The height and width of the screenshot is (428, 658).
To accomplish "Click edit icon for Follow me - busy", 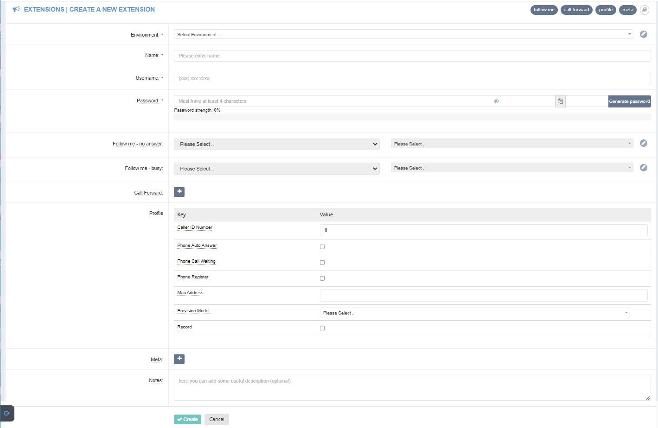I will click(644, 168).
